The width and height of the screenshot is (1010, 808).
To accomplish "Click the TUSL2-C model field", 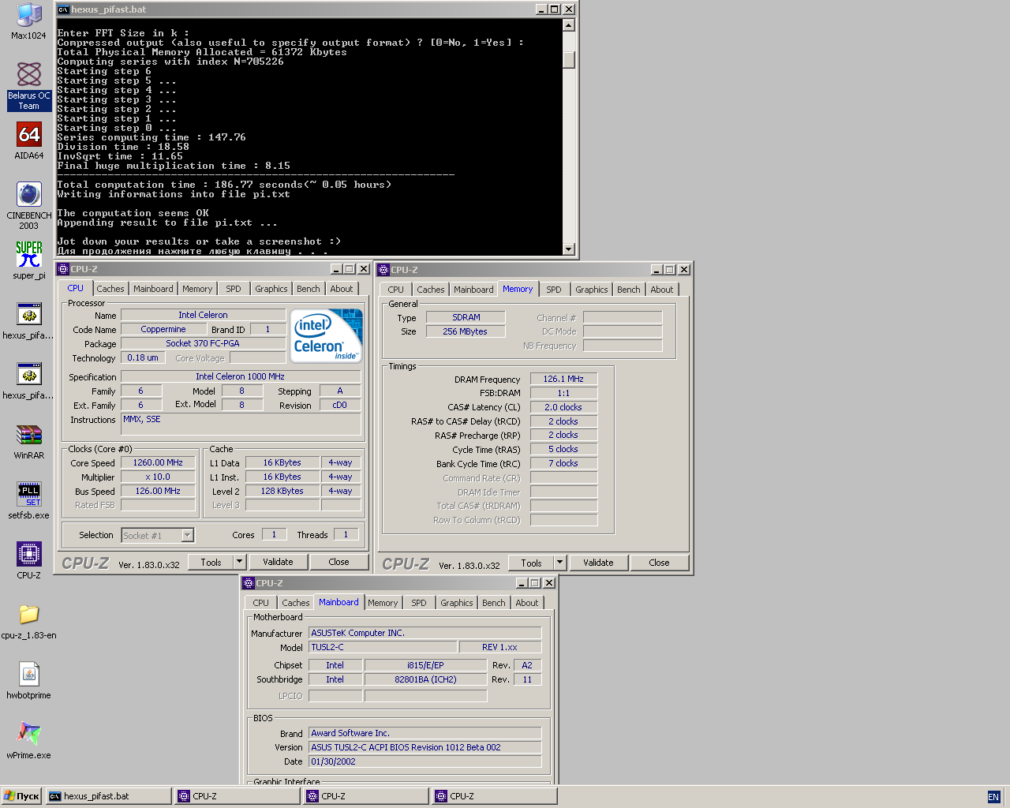I will click(383, 647).
